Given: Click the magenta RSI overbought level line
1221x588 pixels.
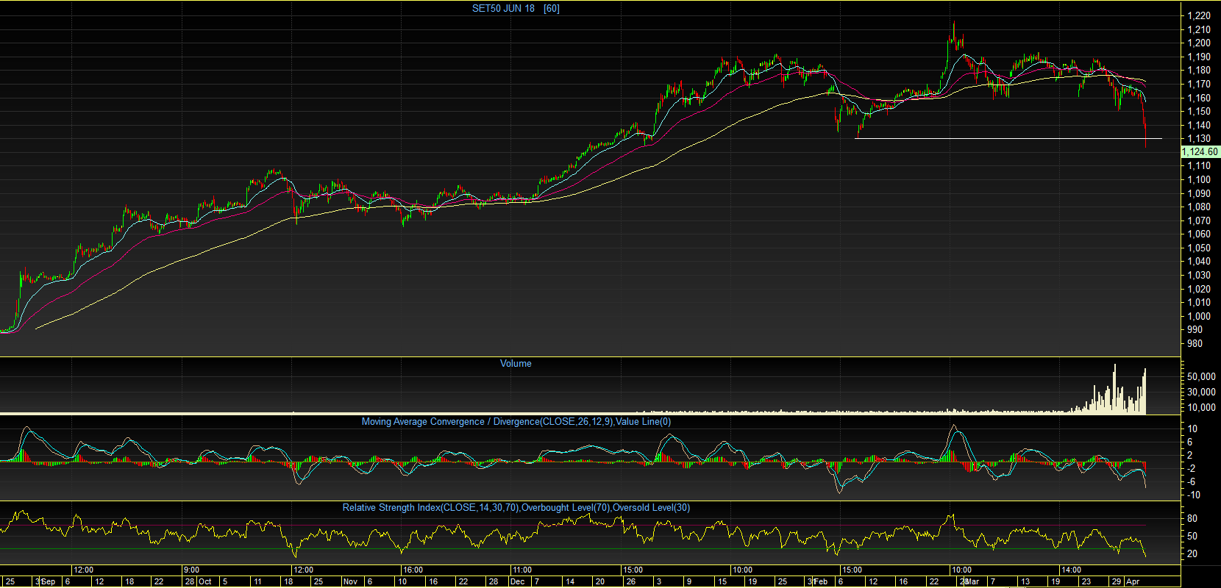Looking at the screenshot, I should [x=574, y=525].
